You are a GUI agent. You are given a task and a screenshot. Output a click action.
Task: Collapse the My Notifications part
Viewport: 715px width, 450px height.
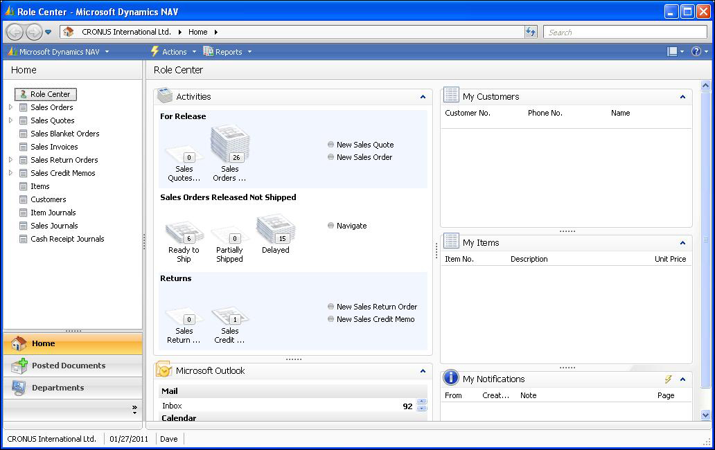tap(682, 379)
